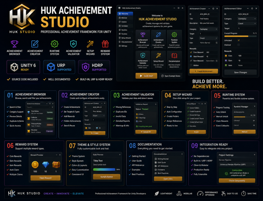Toggle Unlocked checkbox in Achievement Editor

coord(238,40)
